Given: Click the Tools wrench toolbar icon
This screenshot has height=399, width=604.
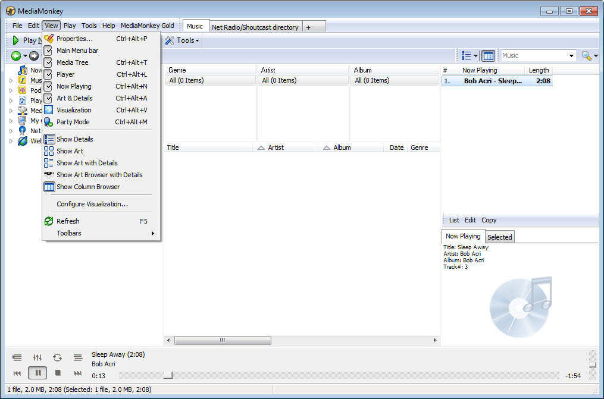Looking at the screenshot, I should click(x=170, y=40).
